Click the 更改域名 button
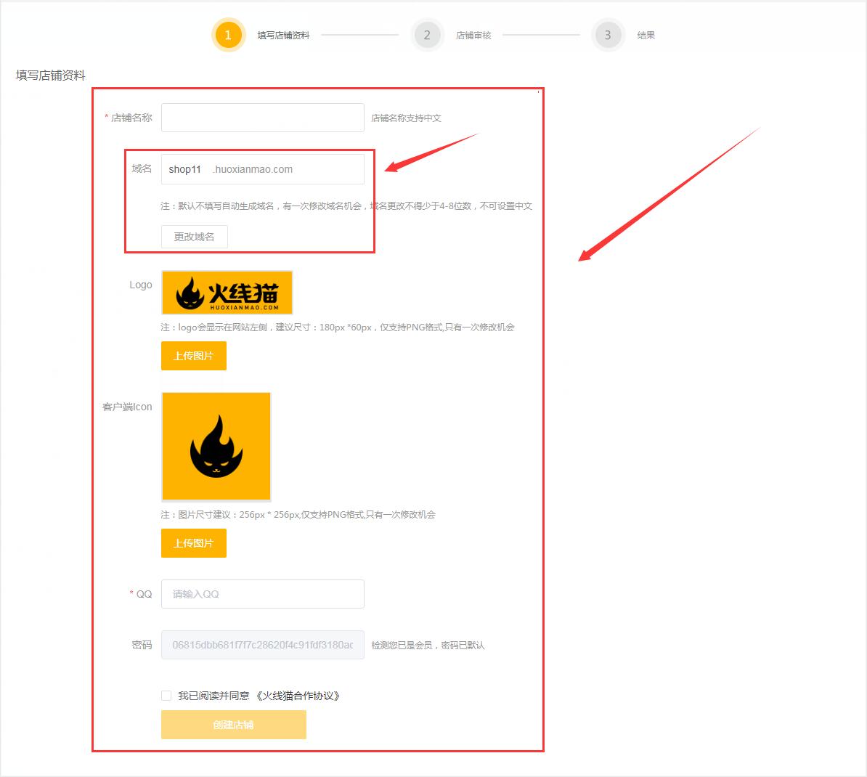This screenshot has height=777, width=867. point(194,237)
